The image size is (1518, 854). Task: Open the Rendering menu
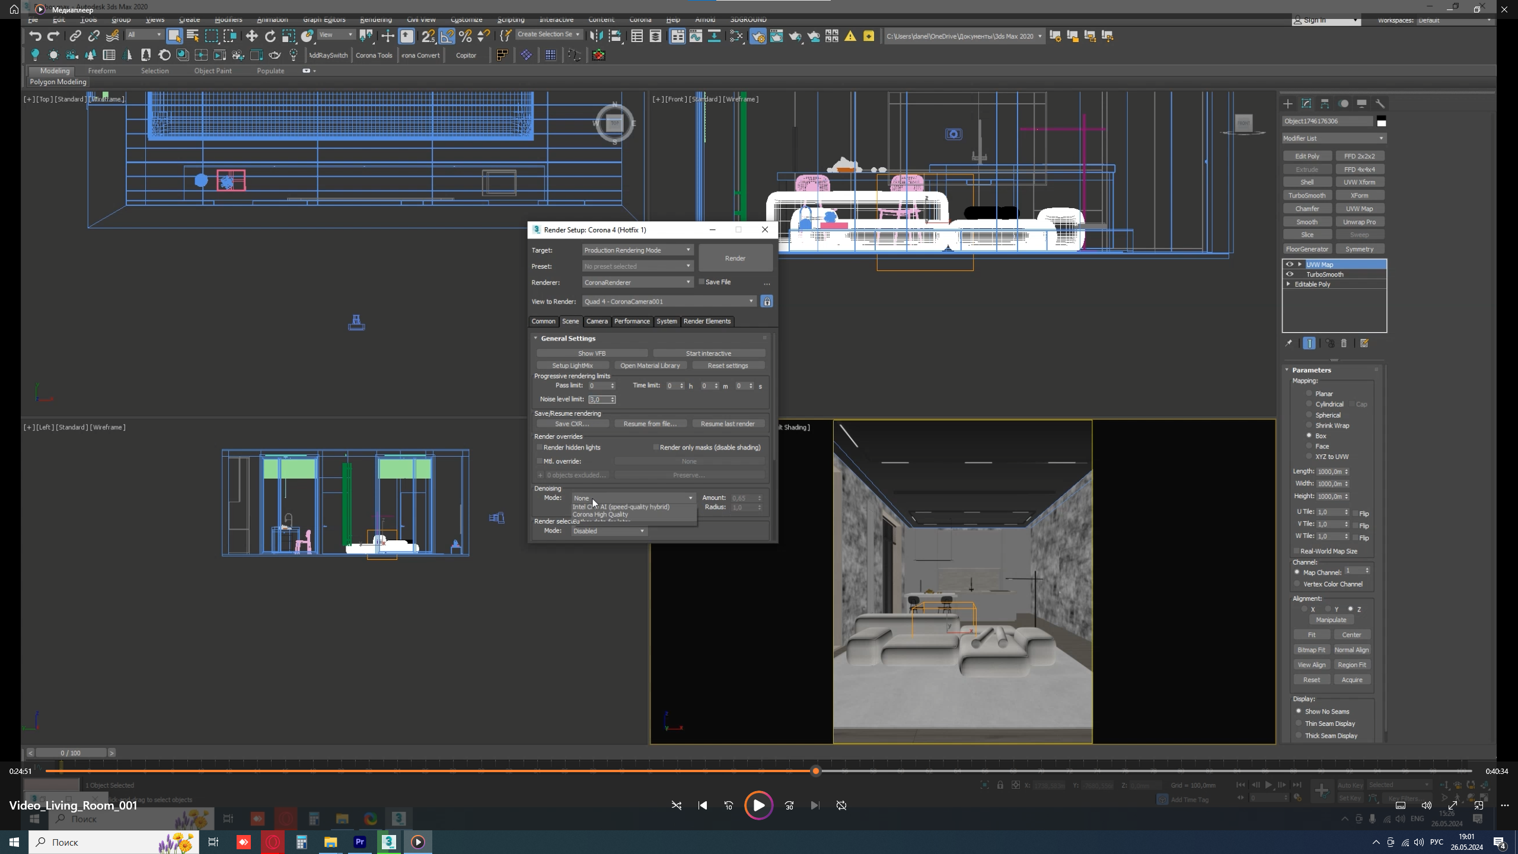click(375, 19)
